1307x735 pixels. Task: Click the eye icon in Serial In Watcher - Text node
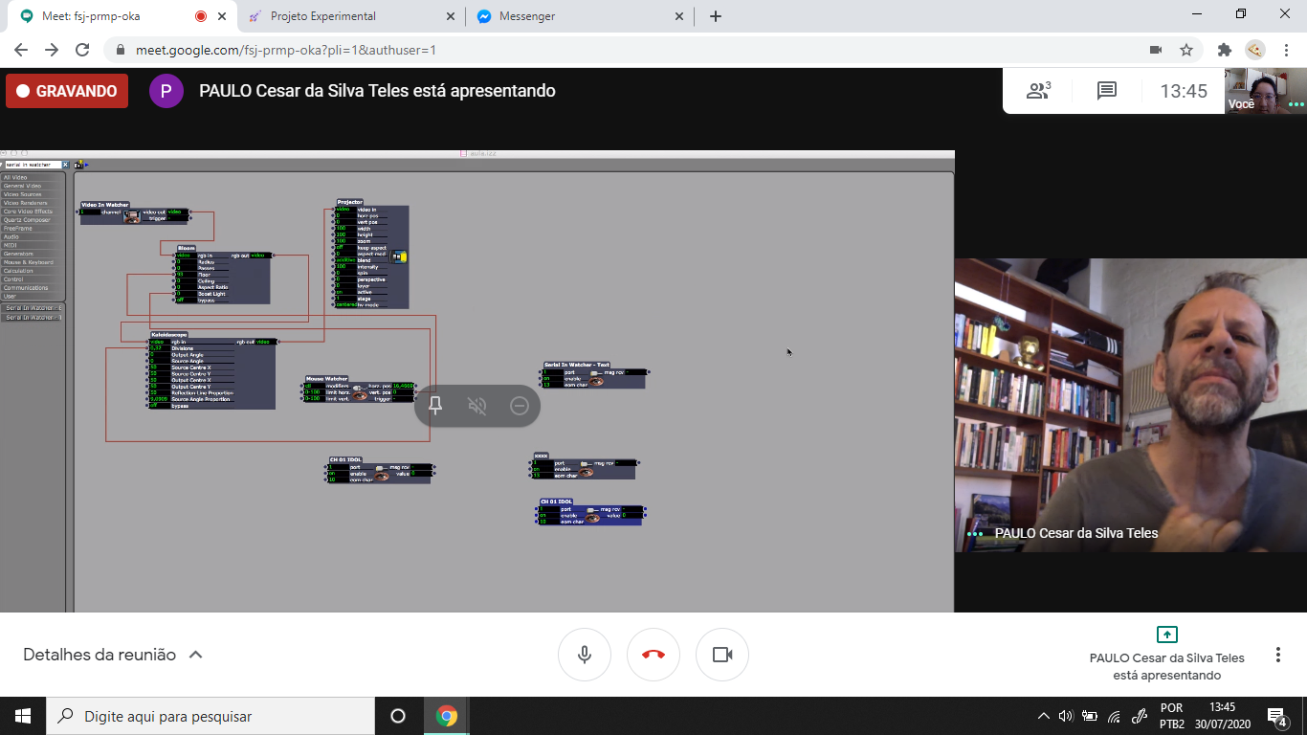pos(595,381)
